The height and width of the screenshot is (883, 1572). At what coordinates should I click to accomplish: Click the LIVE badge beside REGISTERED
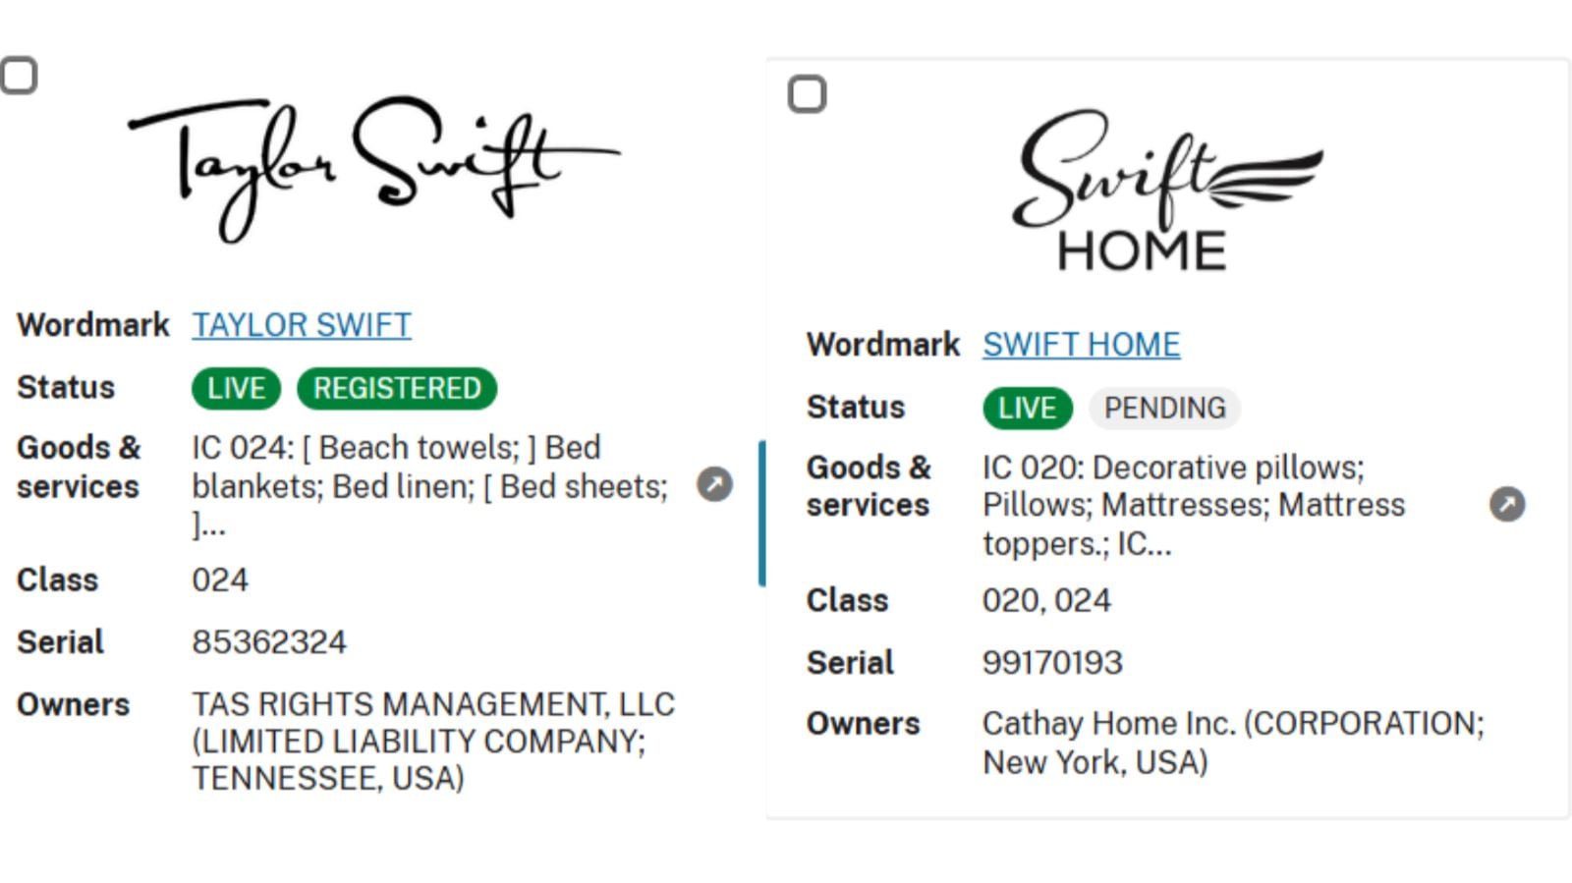point(236,388)
